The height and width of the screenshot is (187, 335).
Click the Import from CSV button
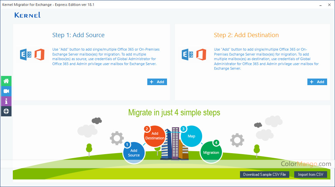point(310,175)
